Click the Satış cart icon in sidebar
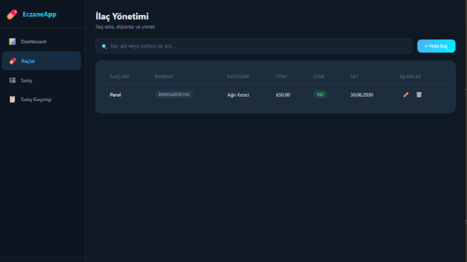467x262 pixels. [x=12, y=80]
